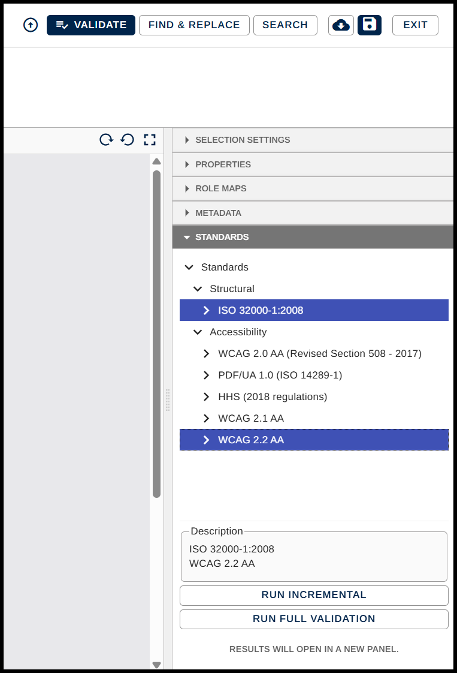Click ISO 32000-1:2008 in Description box
This screenshot has height=673, width=457.
pos(232,549)
